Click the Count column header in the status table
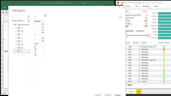The height and width of the screenshot is (96, 171). click(x=145, y=11)
